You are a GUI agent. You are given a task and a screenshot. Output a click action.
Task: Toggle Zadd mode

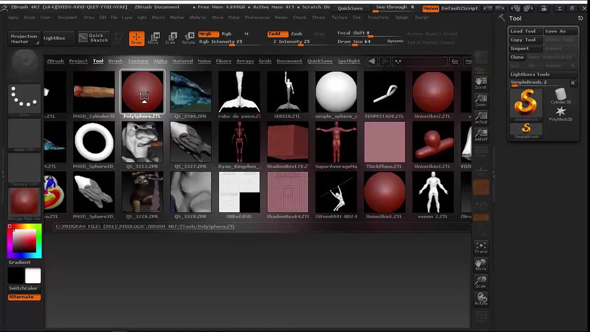(278, 34)
